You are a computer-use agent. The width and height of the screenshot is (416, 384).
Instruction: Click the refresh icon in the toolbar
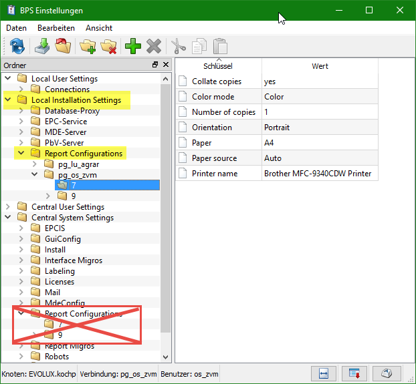pos(17,46)
